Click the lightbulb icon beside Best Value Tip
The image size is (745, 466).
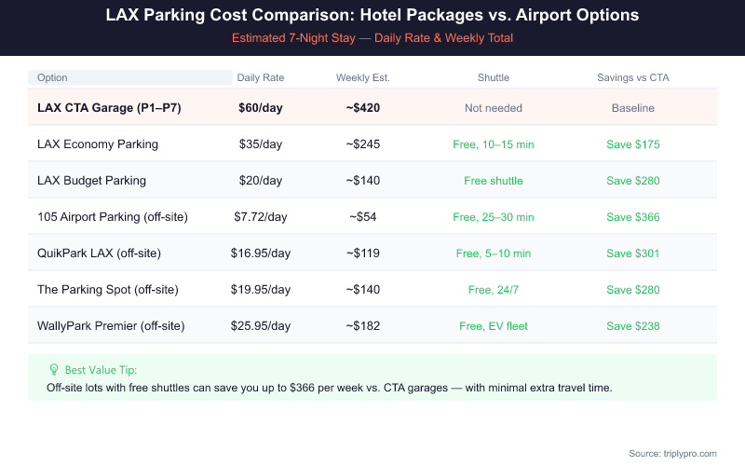53,370
